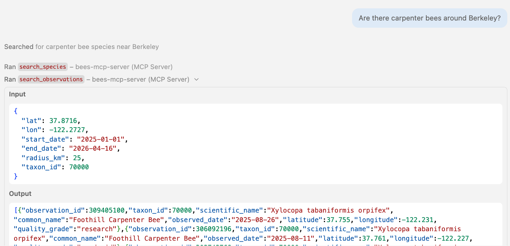The width and height of the screenshot is (510, 246).
Task: Select the radius_km value 25
Action: [76, 158]
